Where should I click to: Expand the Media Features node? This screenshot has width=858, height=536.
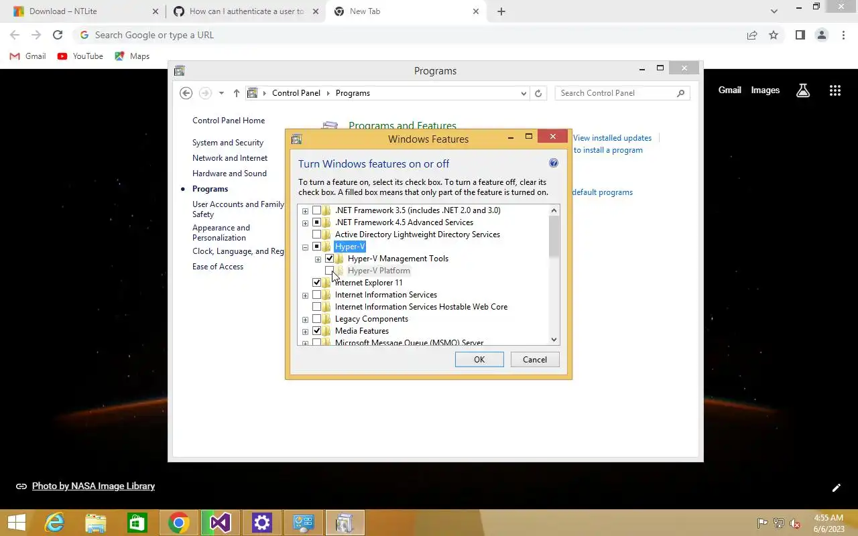click(x=305, y=332)
